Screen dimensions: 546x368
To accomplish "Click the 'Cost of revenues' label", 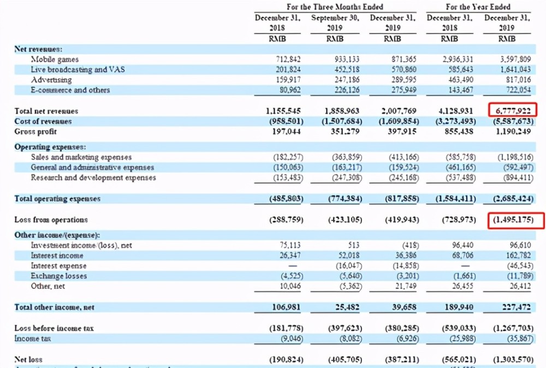I will (43, 121).
